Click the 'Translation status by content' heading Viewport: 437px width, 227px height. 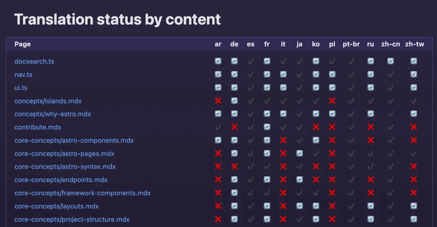[118, 19]
